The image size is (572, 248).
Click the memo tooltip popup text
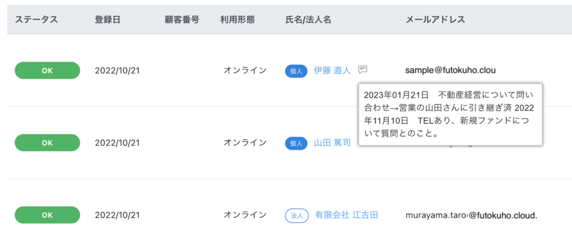[450, 114]
